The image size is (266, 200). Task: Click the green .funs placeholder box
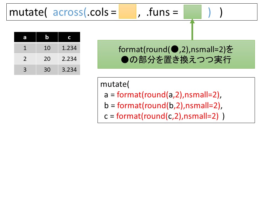point(192,12)
